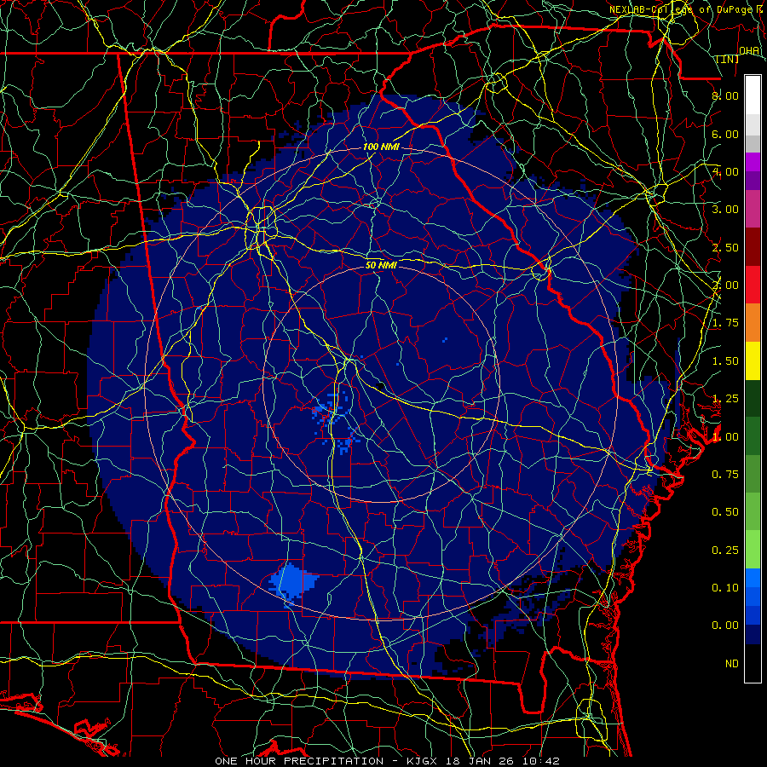
Task: Click the 50 NMI range ring label
Action: [x=381, y=266]
